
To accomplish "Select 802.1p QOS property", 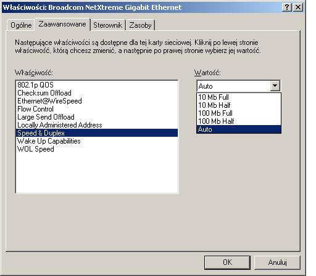I will pyautogui.click(x=97, y=84).
